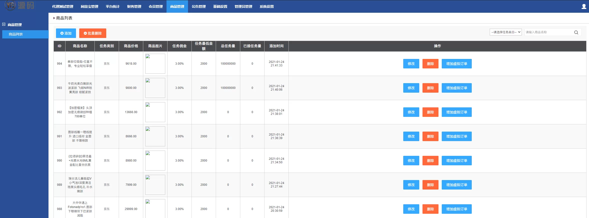Select 商品列表 in the sidebar

[x=16, y=34]
